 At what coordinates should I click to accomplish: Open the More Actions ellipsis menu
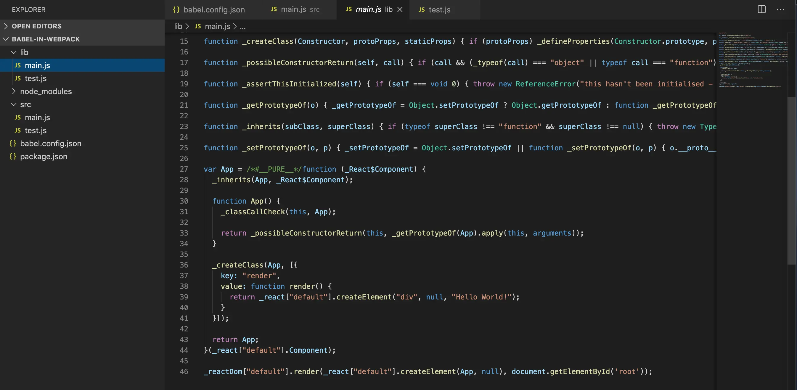780,9
